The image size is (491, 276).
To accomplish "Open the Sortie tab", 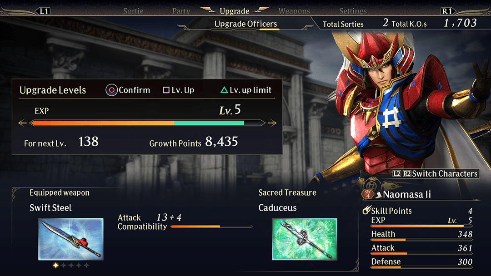I will point(133,11).
